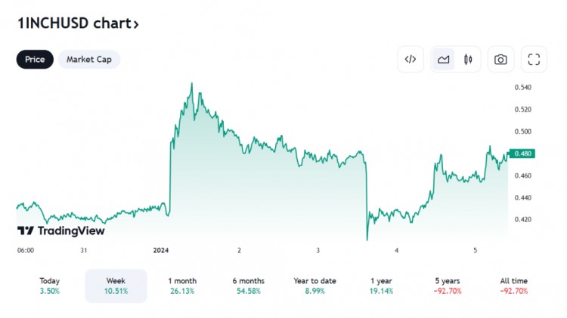This screenshot has width=567, height=318.
Task: Take a chart snapshot with camera icon
Action: tap(500, 59)
